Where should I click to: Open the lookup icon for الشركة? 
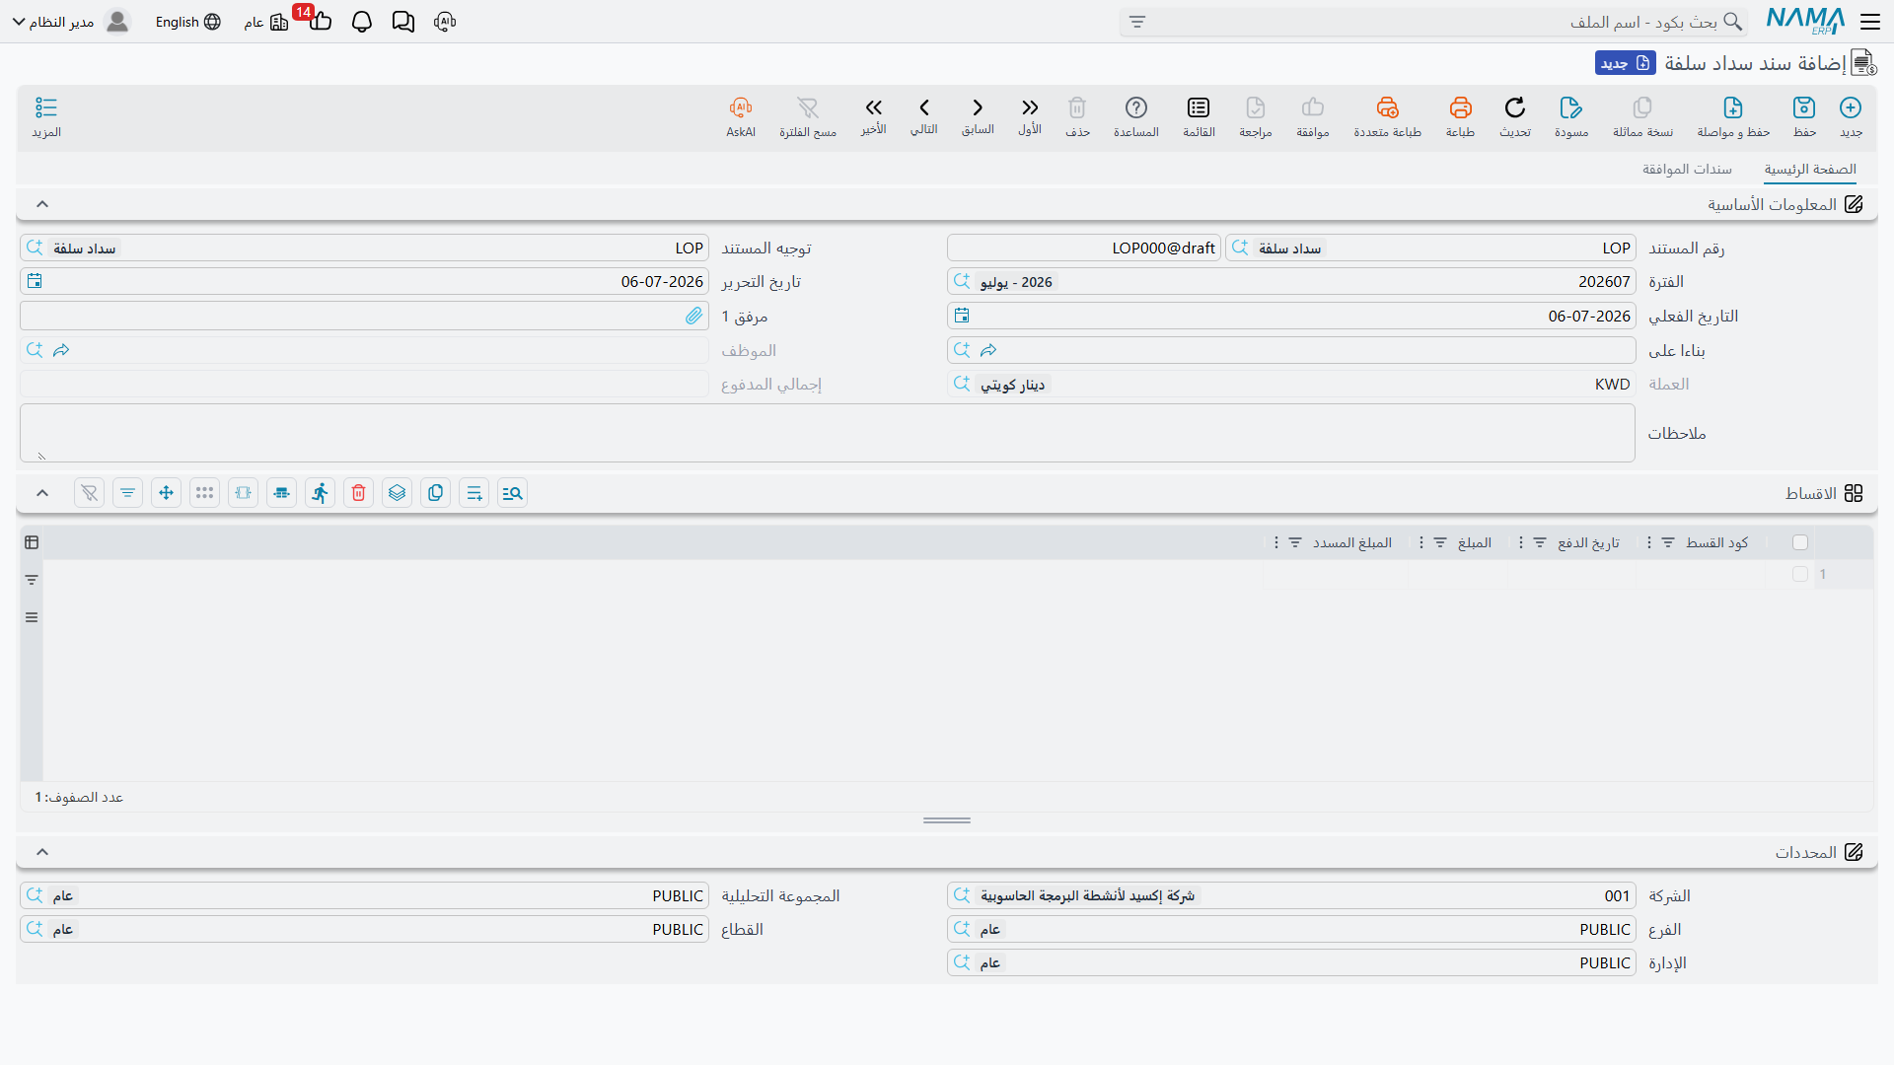pyautogui.click(x=962, y=895)
